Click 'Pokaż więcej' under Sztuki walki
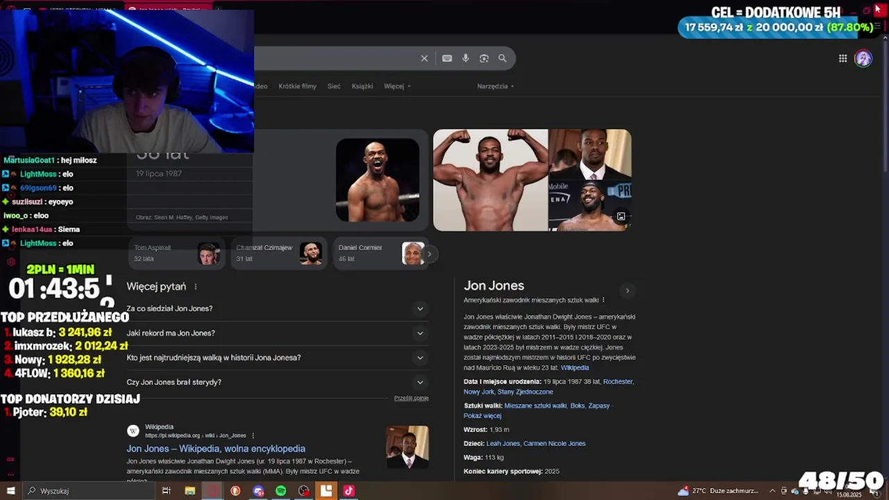The height and width of the screenshot is (500, 889). pyautogui.click(x=482, y=416)
